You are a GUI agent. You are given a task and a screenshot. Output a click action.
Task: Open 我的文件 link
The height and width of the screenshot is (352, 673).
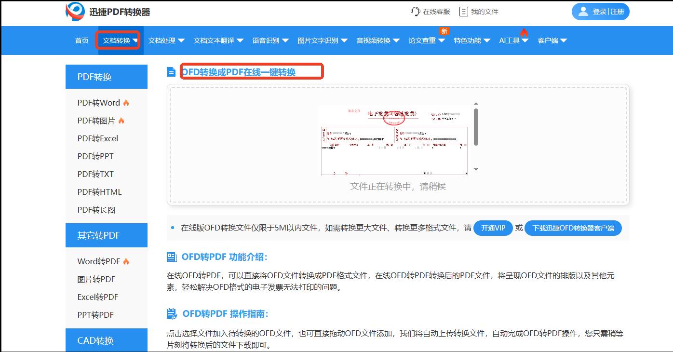(485, 12)
